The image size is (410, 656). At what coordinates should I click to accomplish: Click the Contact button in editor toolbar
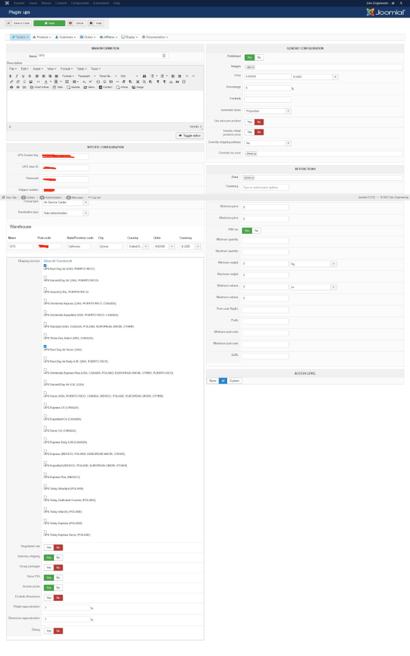click(106, 87)
